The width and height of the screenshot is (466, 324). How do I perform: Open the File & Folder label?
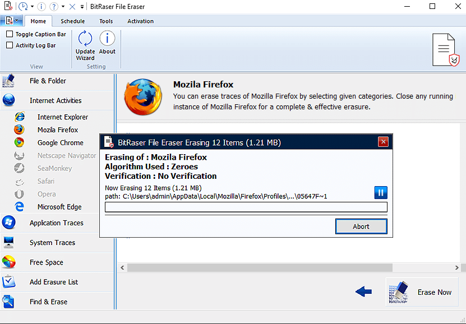(48, 81)
